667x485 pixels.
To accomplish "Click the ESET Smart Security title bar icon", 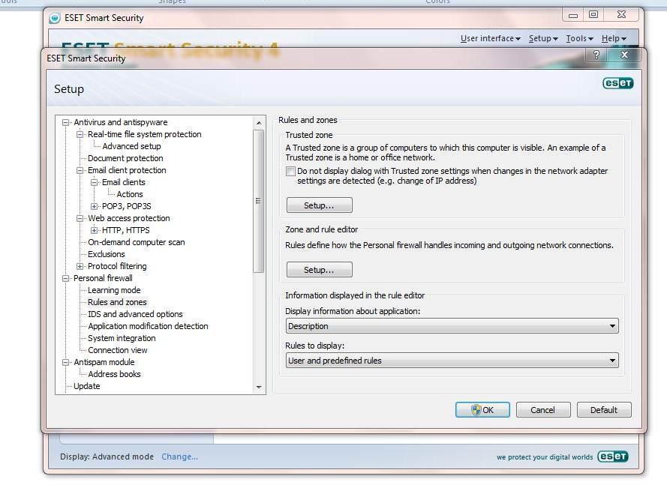I will click(x=55, y=18).
